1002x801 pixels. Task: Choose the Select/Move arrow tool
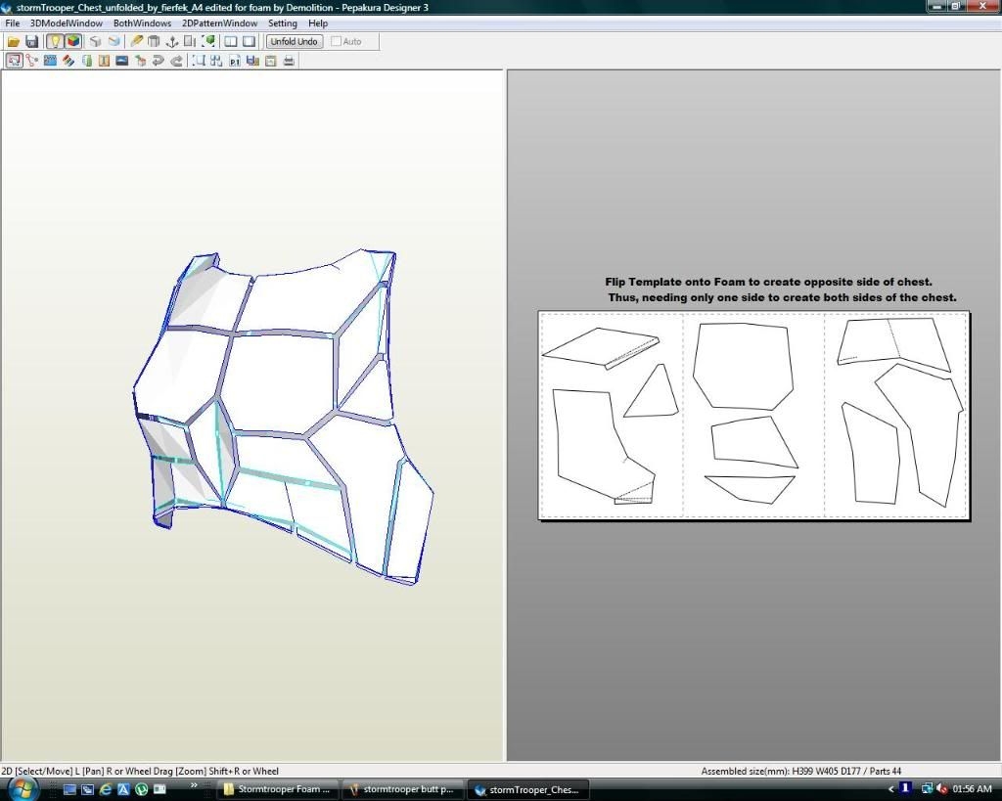point(14,61)
